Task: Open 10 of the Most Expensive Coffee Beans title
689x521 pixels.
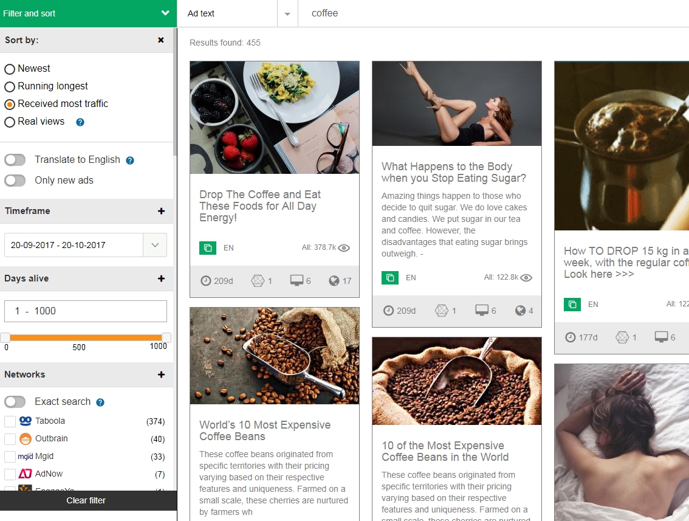Action: (445, 452)
